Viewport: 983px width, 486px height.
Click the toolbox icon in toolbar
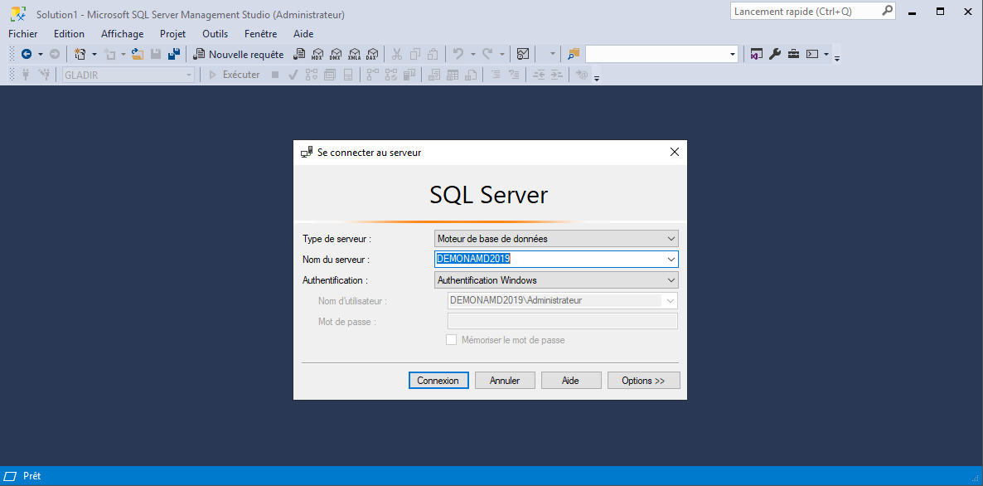coord(793,55)
